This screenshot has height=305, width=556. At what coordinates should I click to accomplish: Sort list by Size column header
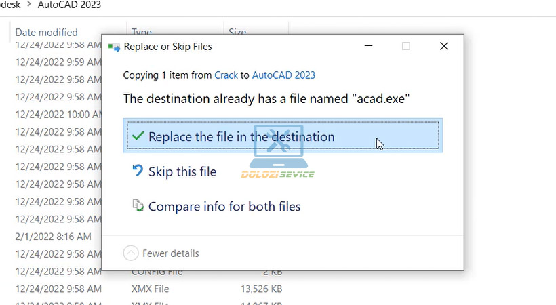click(x=237, y=32)
